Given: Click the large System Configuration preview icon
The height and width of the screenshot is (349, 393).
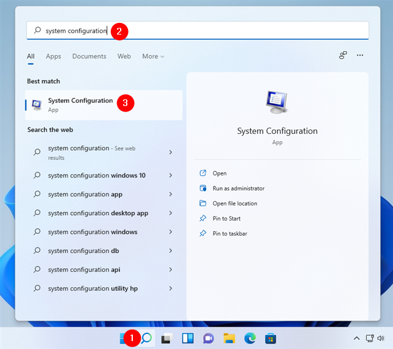Looking at the screenshot, I should (277, 102).
